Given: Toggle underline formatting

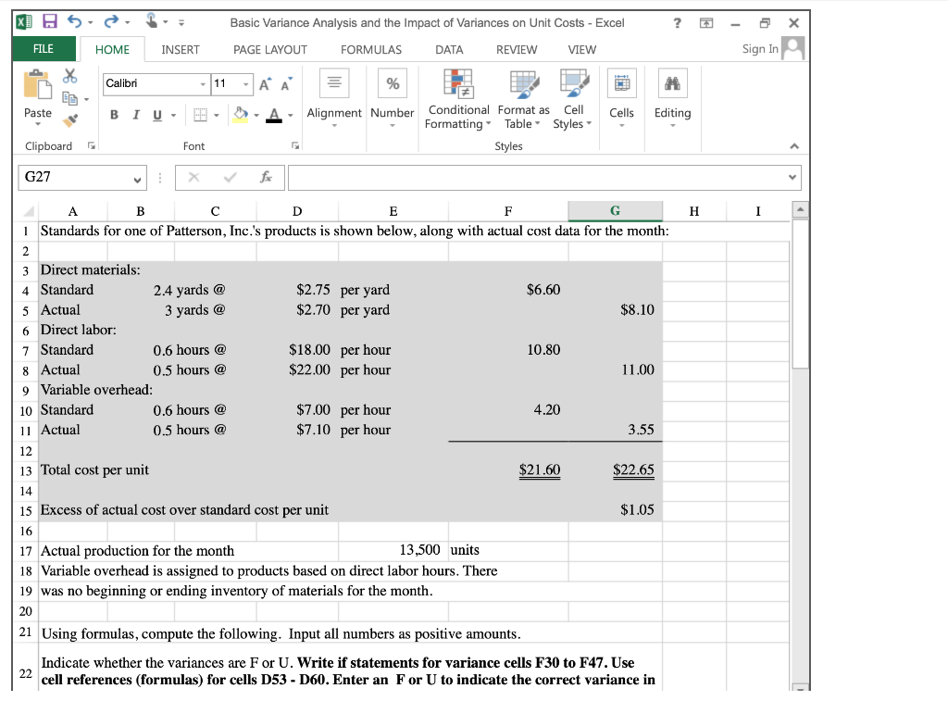Looking at the screenshot, I should coord(156,113).
